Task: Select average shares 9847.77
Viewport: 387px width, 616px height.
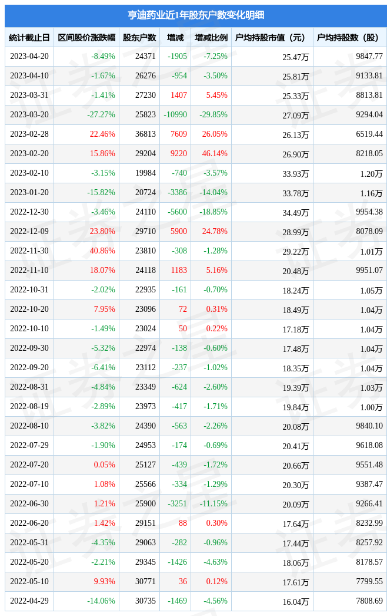Action: click(369, 56)
